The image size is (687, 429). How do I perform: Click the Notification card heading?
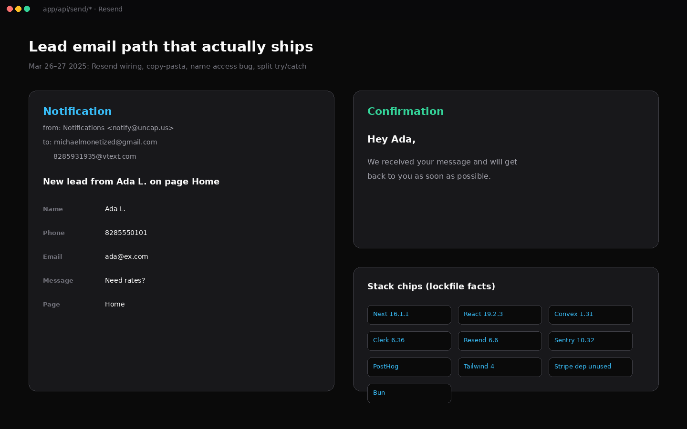tap(77, 111)
